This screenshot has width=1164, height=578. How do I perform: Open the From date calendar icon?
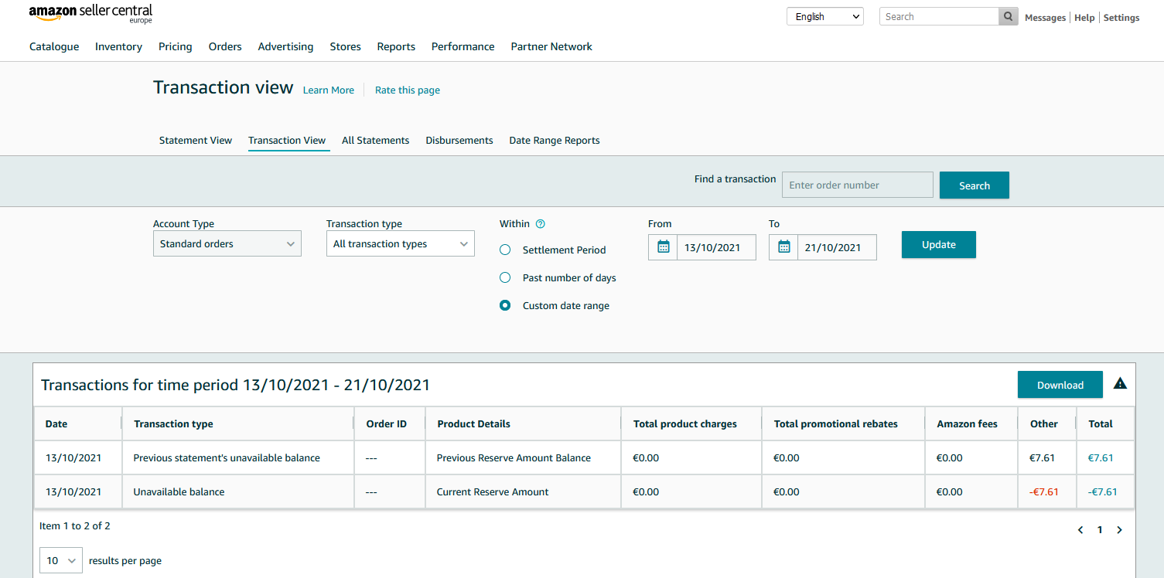(x=663, y=247)
